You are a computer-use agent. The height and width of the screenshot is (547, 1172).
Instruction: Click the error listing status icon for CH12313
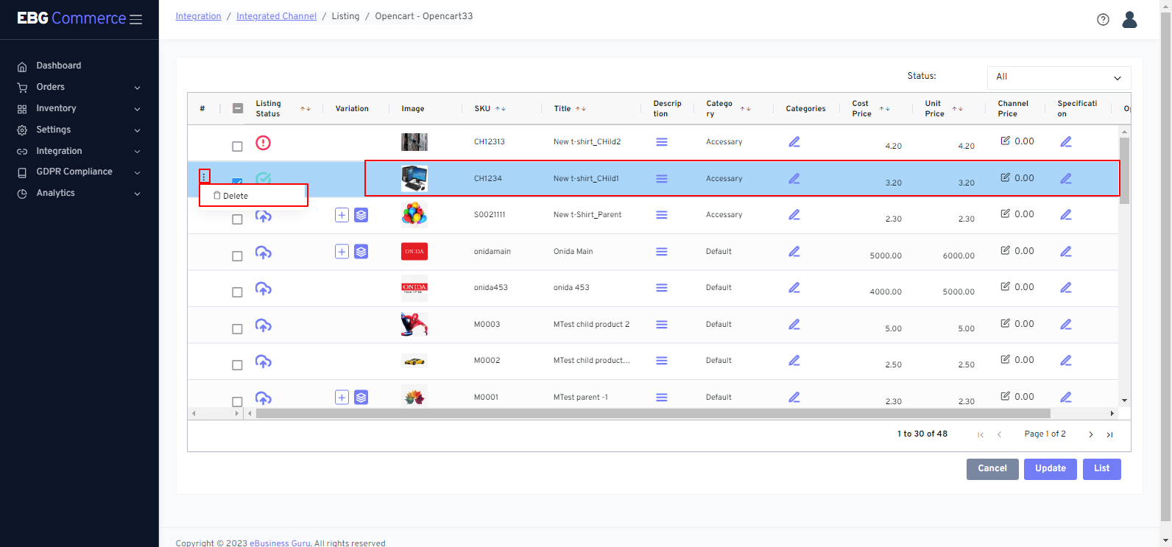[263, 143]
